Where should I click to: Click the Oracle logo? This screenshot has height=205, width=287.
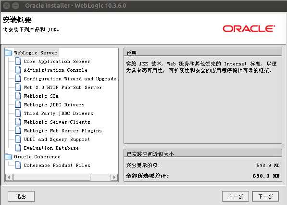(x=249, y=29)
